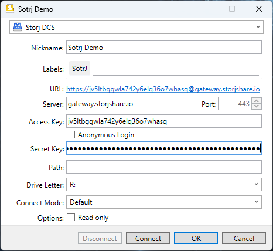This screenshot has height=251, width=273.
Task: Click the greyed-out Disconnect button
Action: pyautogui.click(x=100, y=238)
